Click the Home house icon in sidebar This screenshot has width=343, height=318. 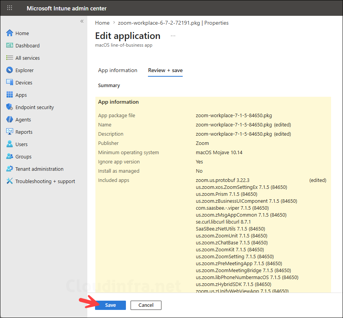pyautogui.click(x=10, y=33)
